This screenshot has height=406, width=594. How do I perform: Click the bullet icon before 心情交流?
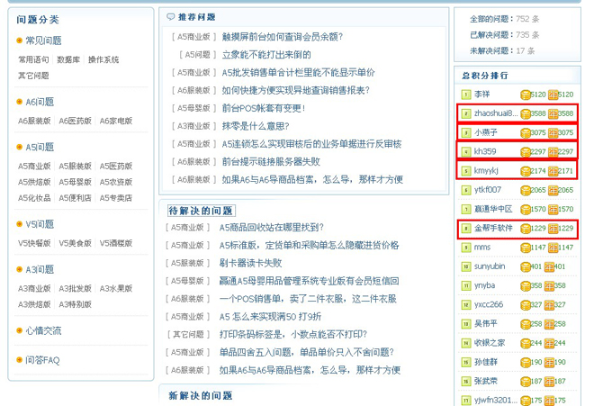click(19, 330)
